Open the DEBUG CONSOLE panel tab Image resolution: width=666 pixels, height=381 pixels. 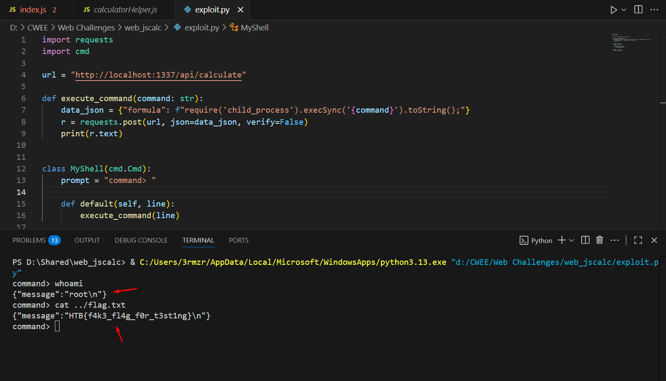point(141,240)
